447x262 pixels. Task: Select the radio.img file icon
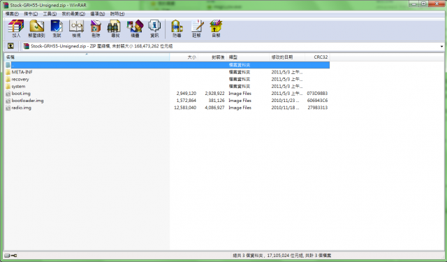coord(8,108)
